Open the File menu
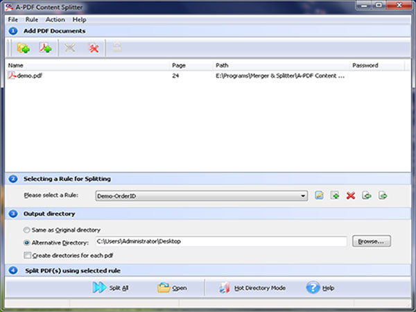The width and height of the screenshot is (416, 312). coord(12,19)
